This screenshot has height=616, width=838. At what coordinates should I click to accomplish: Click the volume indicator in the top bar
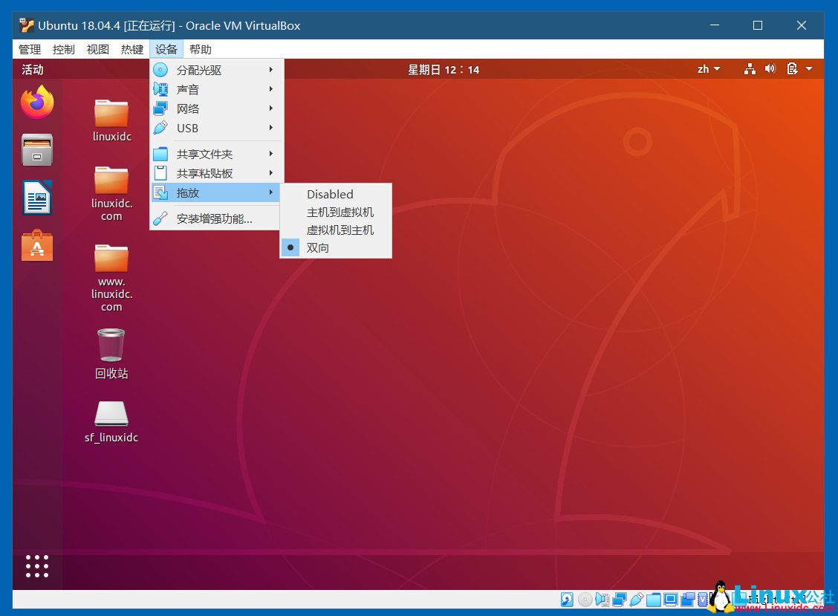tap(770, 68)
